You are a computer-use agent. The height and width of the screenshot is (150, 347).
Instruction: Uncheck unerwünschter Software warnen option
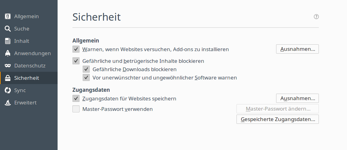click(86, 78)
